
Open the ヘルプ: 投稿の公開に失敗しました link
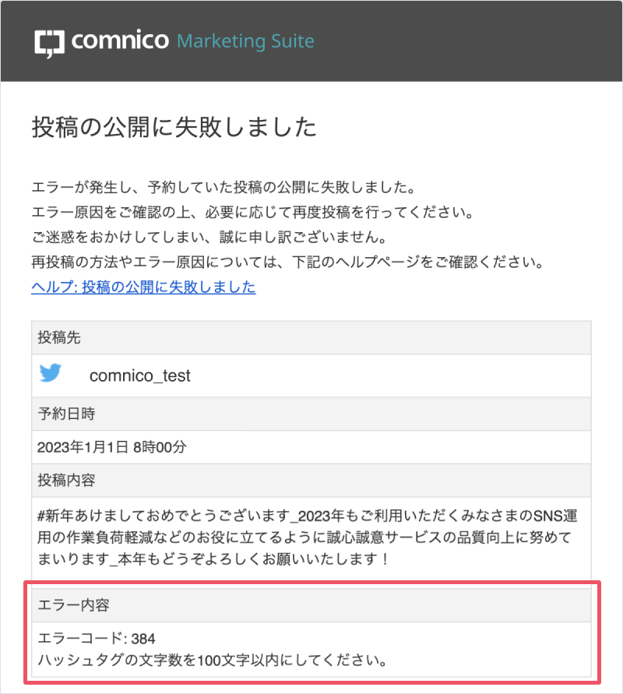[x=143, y=287]
